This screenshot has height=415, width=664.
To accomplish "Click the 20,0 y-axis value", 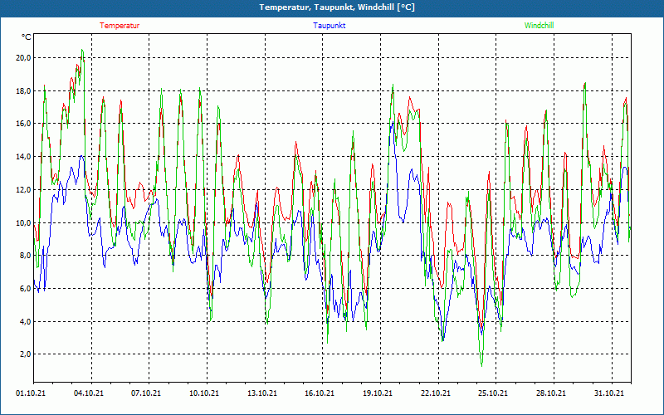I will click(x=23, y=58).
